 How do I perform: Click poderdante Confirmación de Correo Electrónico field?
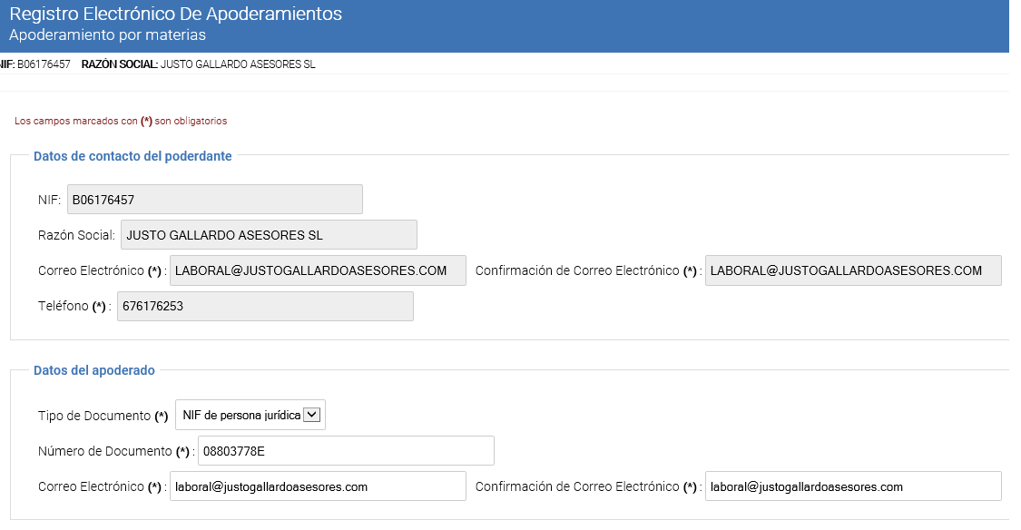coord(853,270)
